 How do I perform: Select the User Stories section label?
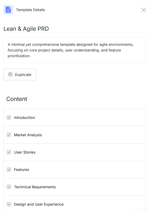point(25,152)
